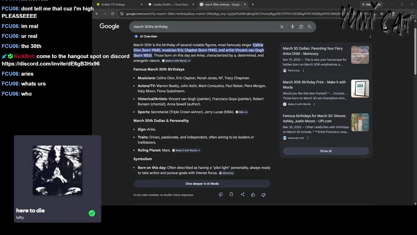This screenshot has width=417, height=235.
Task: Click the here to die album artwork
Action: (57, 170)
